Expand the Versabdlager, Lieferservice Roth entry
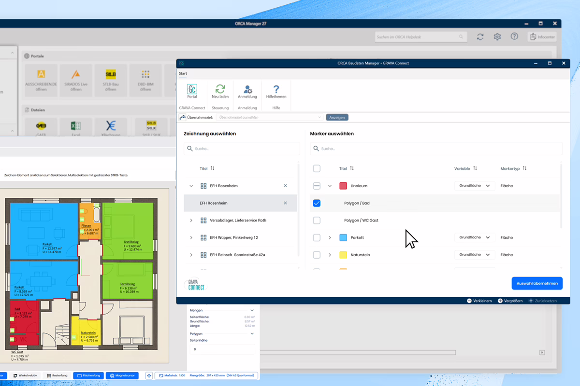Image resolution: width=580 pixels, height=386 pixels. click(191, 221)
